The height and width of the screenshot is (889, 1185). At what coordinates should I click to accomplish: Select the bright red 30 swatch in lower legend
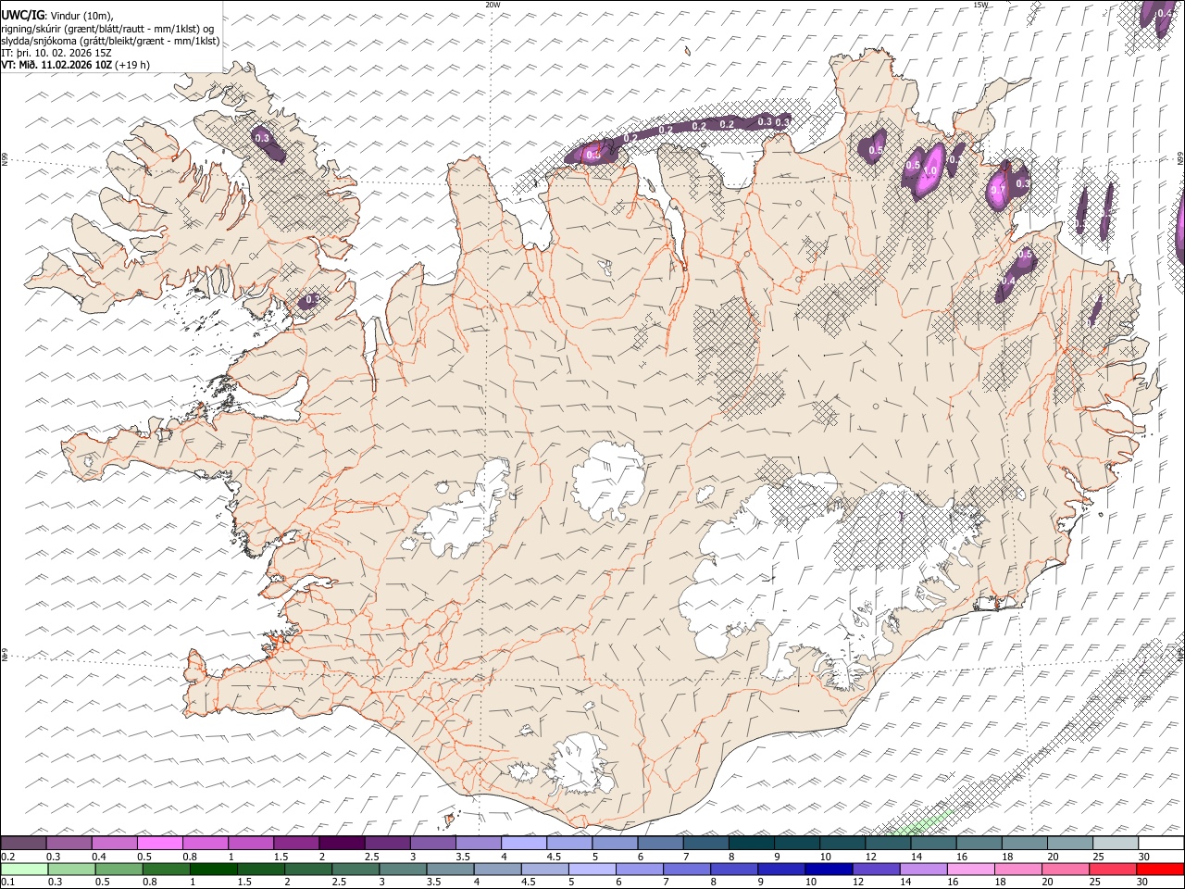click(x=1160, y=869)
